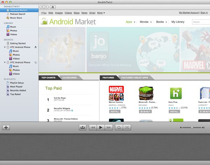Screen dimensions: 210x165
Task: Click the volume slider
Action: click(192, 128)
